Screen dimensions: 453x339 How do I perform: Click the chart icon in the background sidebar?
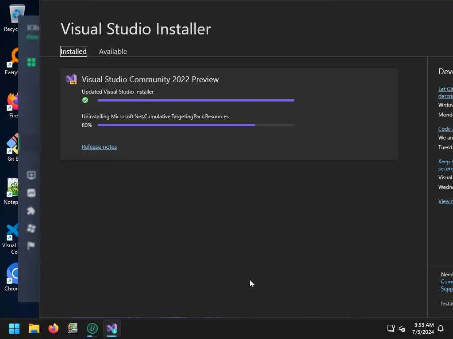(31, 193)
